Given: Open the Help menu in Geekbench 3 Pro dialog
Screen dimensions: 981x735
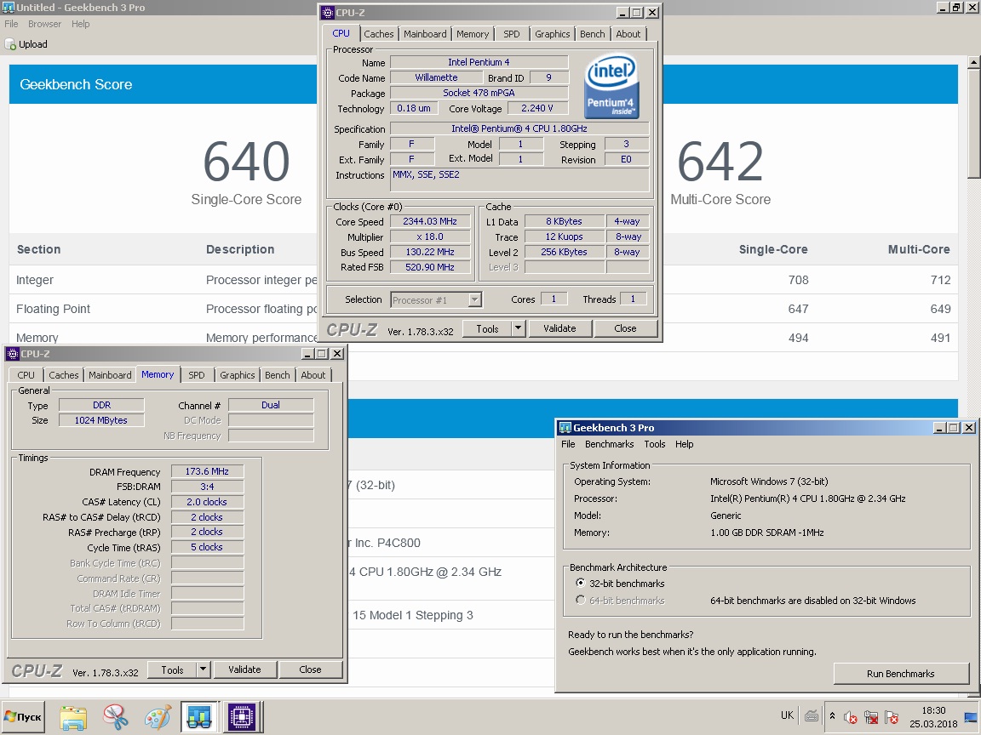Looking at the screenshot, I should point(684,444).
